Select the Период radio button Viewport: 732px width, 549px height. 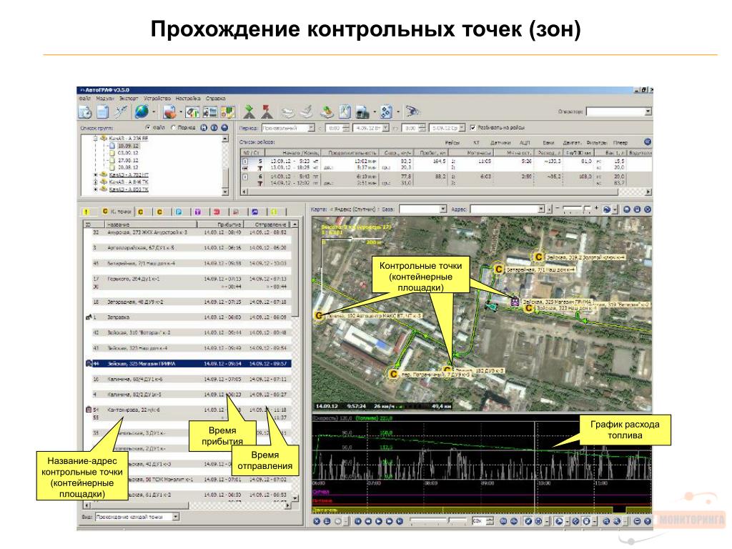pos(173,127)
